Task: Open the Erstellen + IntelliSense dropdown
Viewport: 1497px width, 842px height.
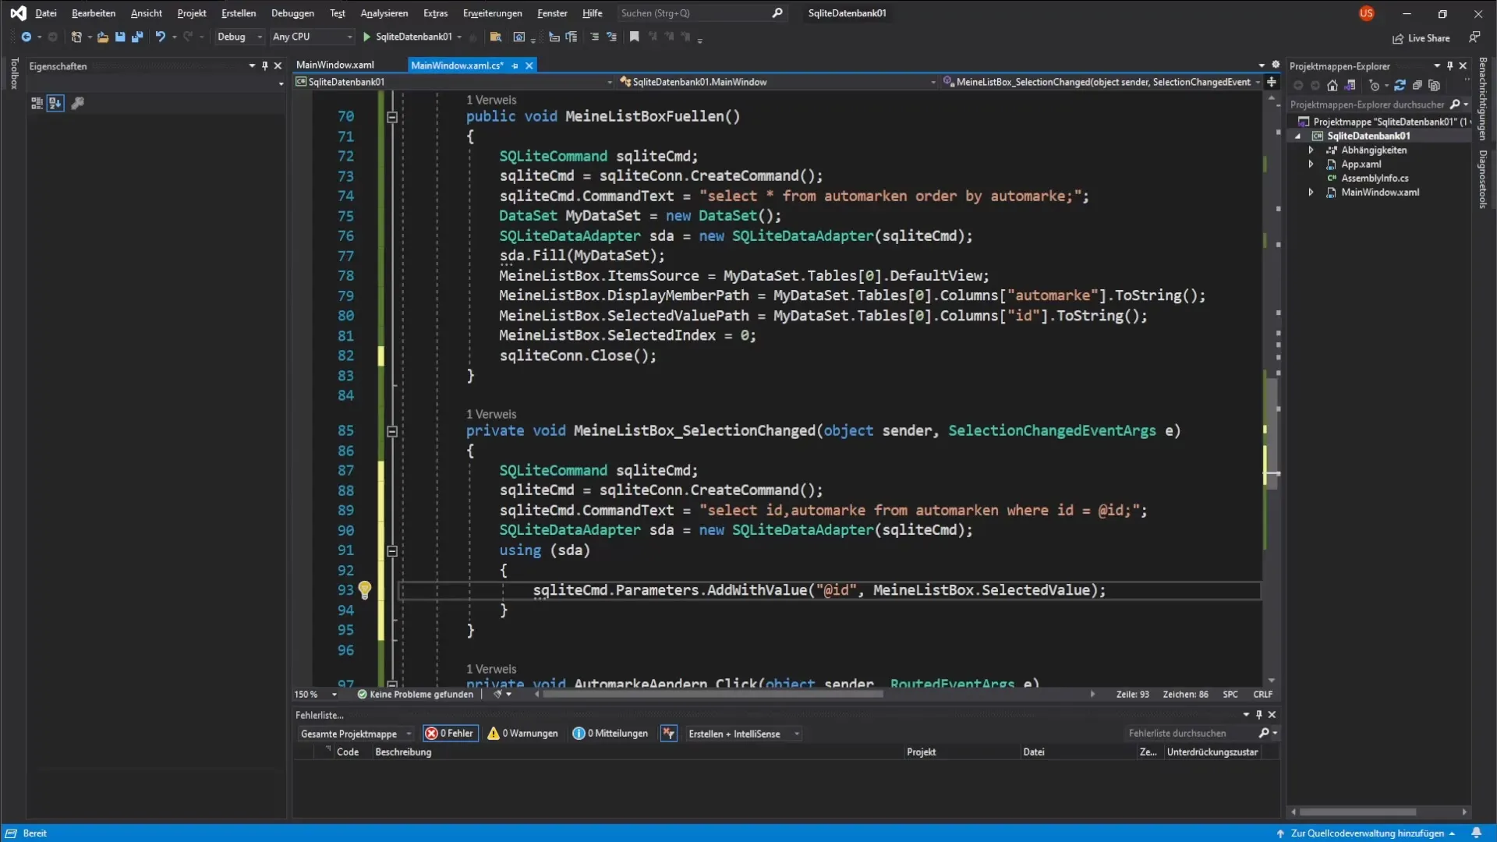Action: (743, 734)
